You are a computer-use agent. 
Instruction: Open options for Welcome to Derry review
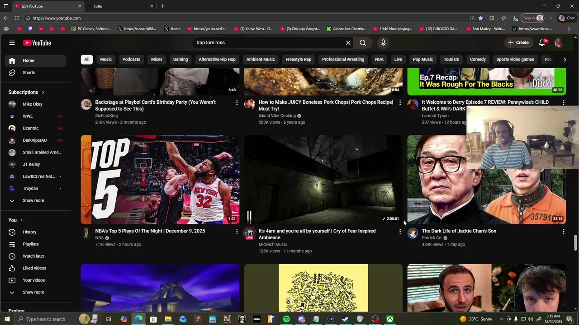click(563, 103)
